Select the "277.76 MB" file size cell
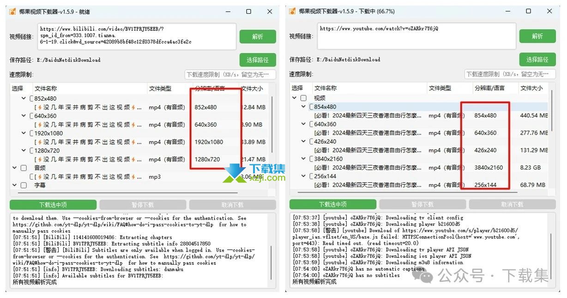567x298 pixels. tap(534, 133)
